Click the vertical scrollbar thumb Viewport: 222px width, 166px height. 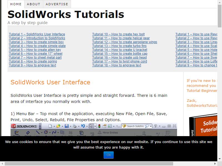pos(220,16)
